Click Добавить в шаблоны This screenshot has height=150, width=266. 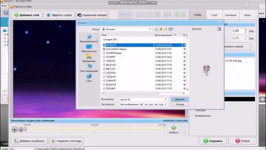click(29, 141)
